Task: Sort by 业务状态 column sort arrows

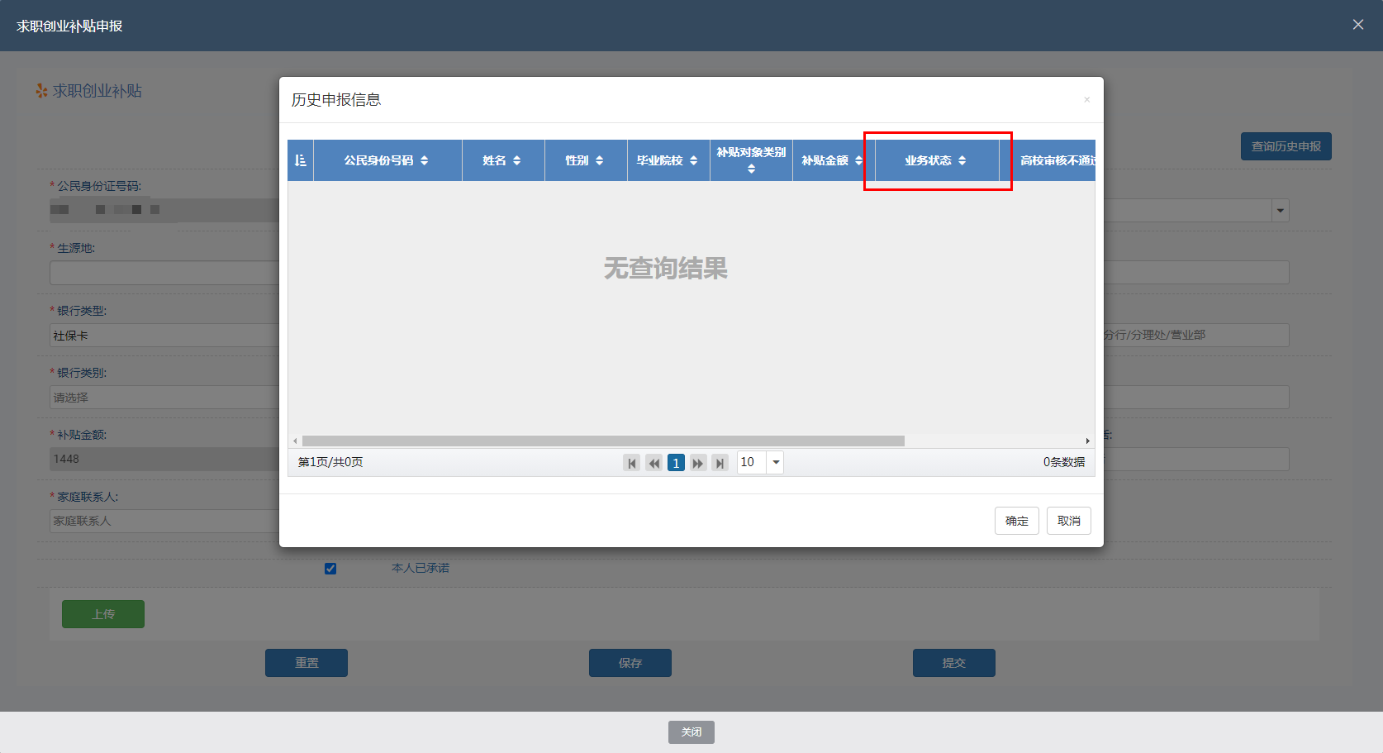Action: pos(962,160)
